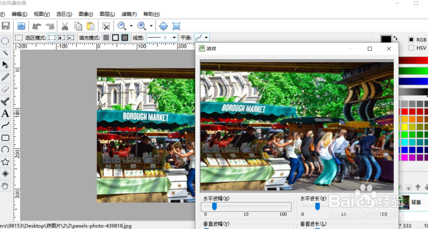428x229 pixels.
Task: Select the star shape tool
Action: click(x=5, y=162)
